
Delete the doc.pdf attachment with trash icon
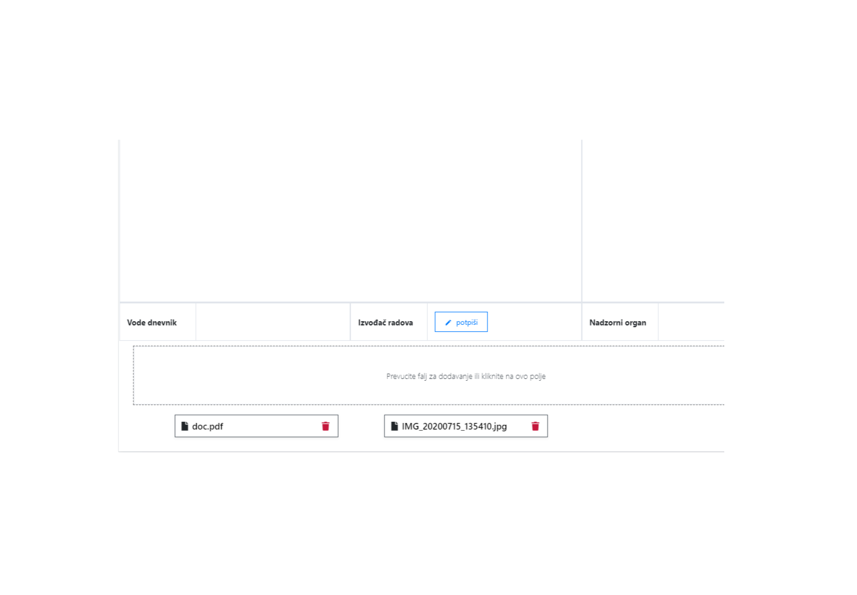(326, 426)
